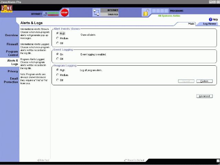Click the networks computers icon

[x=96, y=12]
